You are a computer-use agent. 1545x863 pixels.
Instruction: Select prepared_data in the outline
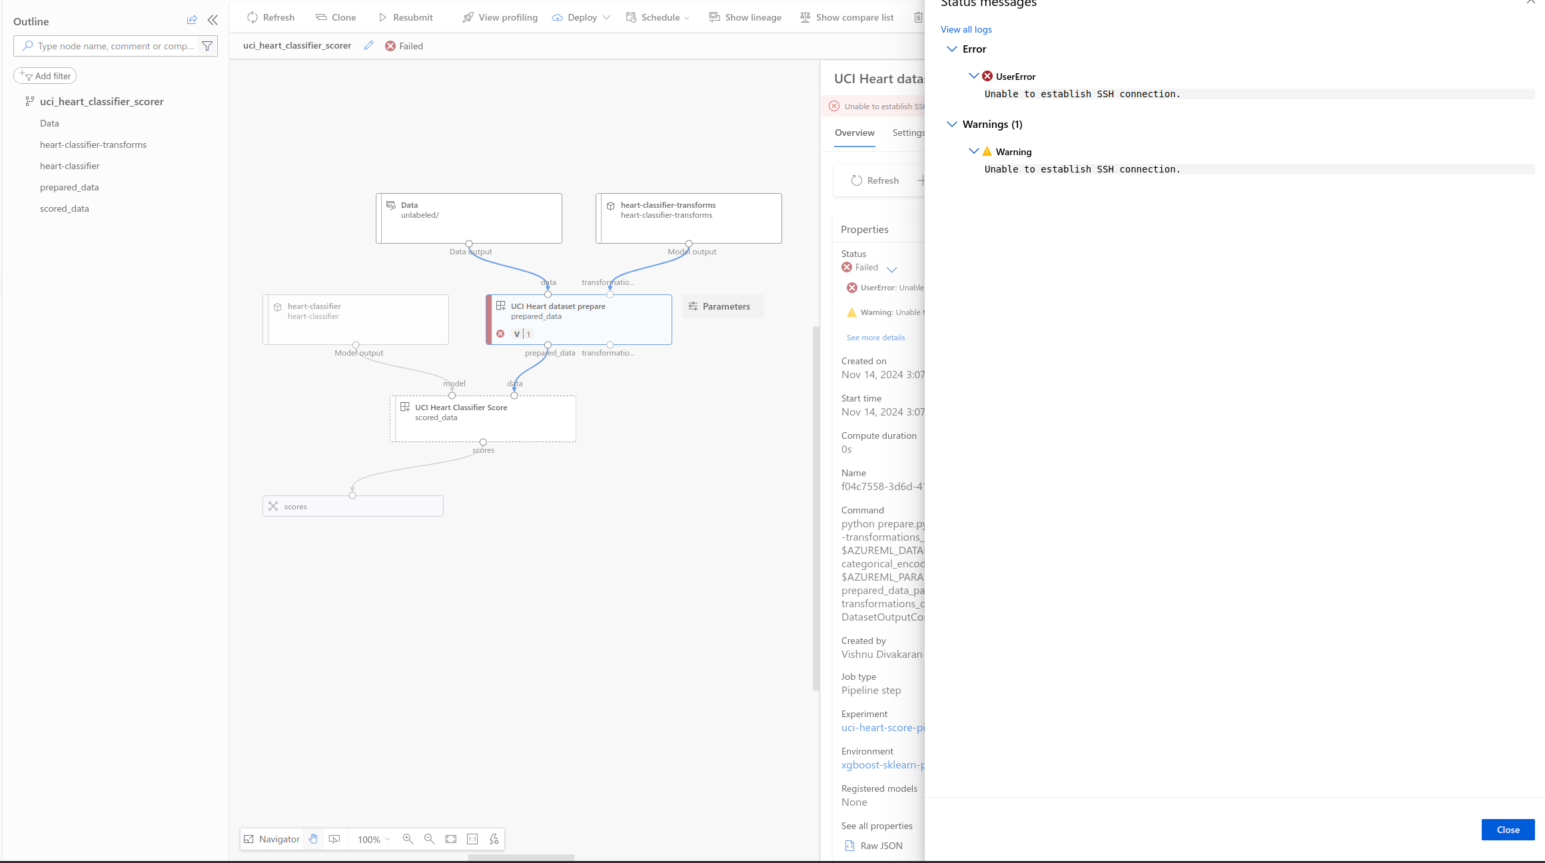pos(69,187)
